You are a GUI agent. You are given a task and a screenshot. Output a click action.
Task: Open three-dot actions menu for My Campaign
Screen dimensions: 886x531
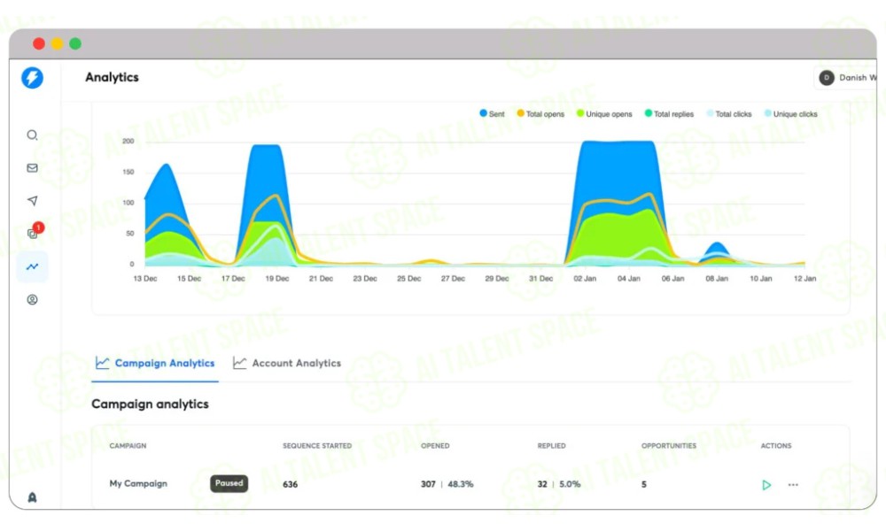click(793, 485)
